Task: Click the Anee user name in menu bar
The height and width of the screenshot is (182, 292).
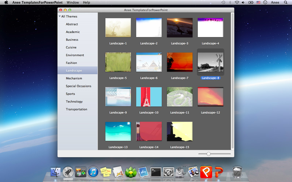Action: point(275,3)
